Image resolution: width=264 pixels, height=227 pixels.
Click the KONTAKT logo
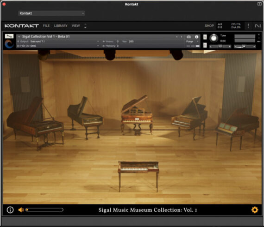pyautogui.click(x=22, y=26)
